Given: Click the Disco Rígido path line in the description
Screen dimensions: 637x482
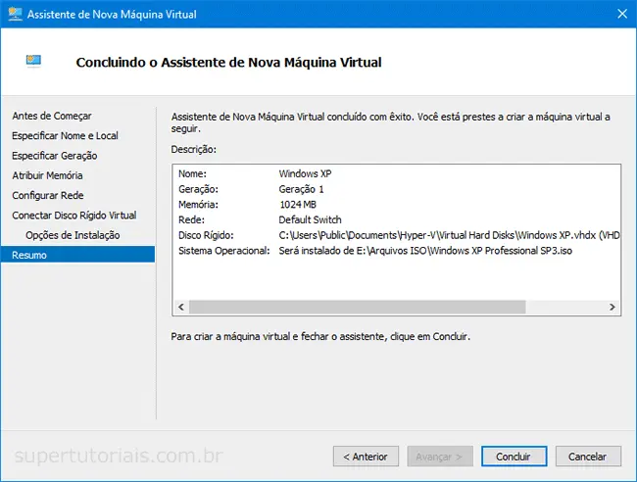Looking at the screenshot, I should 450,235.
